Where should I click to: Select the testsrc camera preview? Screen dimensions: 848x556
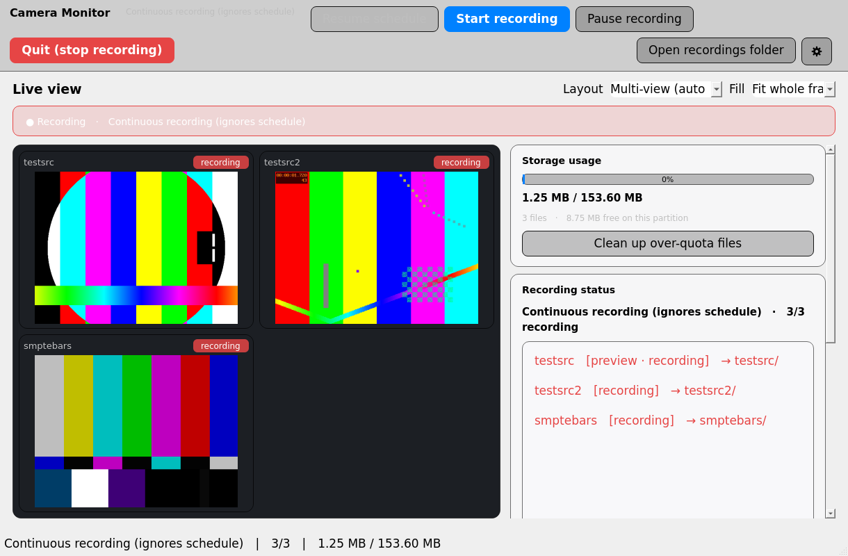136,247
